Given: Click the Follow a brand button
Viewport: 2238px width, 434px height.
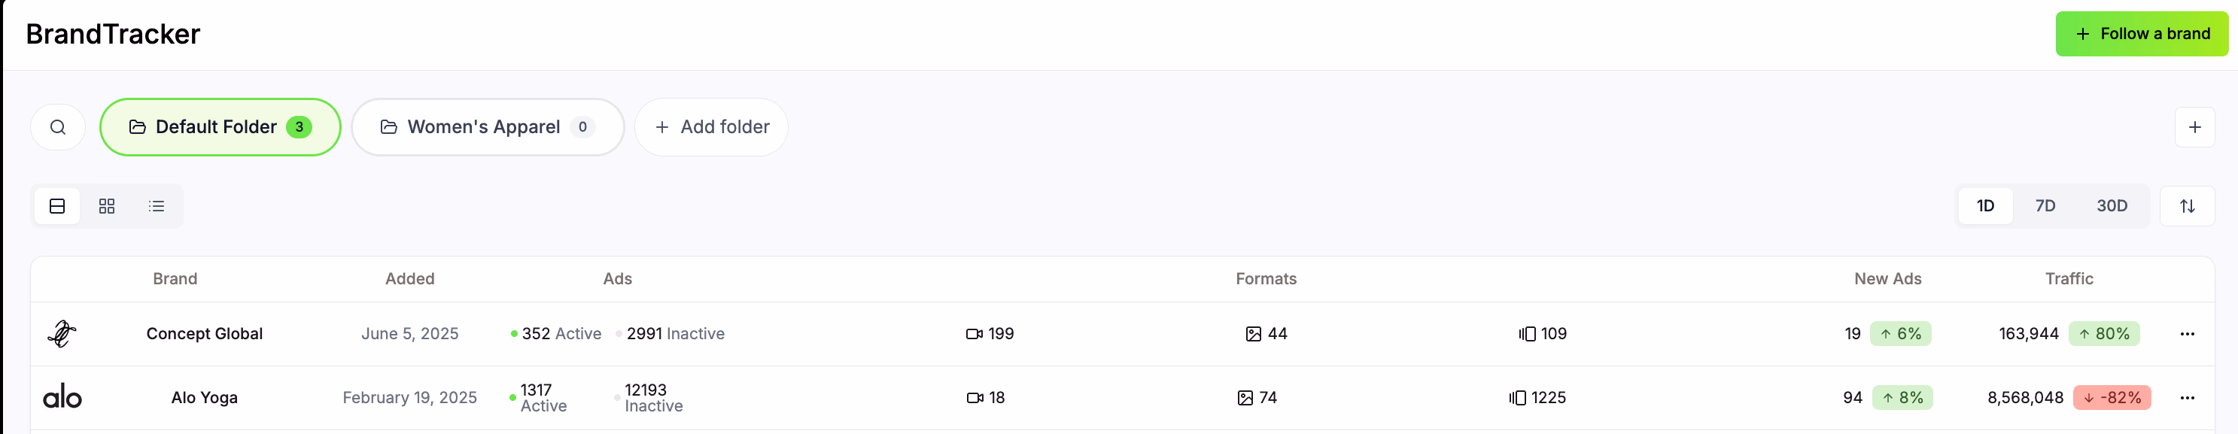Looking at the screenshot, I should [2142, 34].
